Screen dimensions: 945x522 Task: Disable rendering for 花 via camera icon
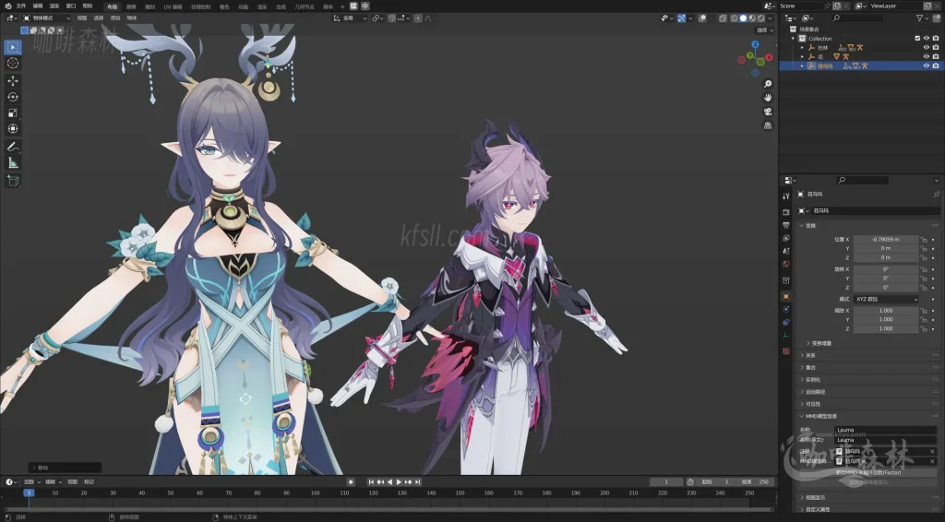pos(936,56)
